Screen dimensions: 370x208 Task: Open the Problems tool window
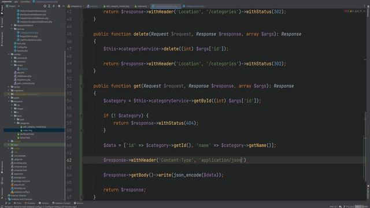coord(30,203)
